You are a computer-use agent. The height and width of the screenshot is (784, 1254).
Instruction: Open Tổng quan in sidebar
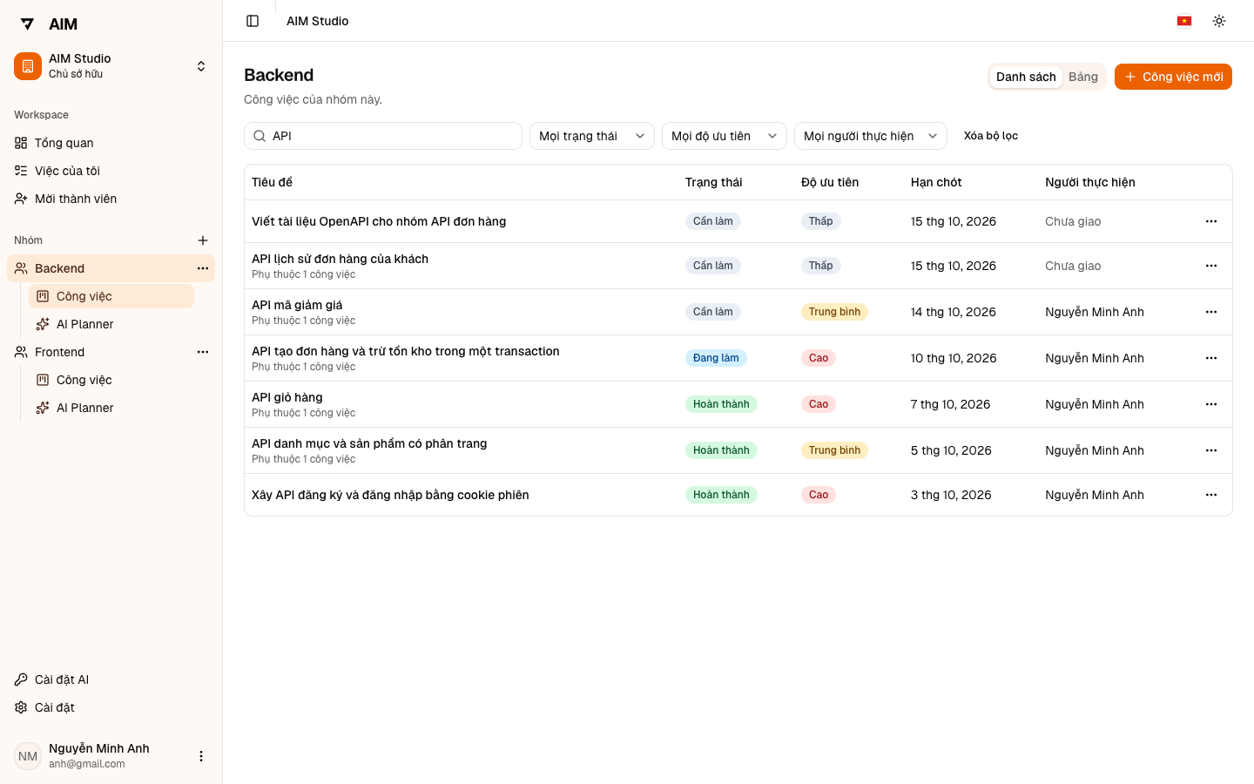(111, 143)
